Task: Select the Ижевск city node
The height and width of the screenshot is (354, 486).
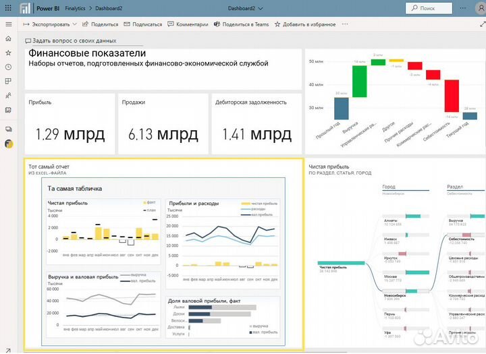Action: 406,235
